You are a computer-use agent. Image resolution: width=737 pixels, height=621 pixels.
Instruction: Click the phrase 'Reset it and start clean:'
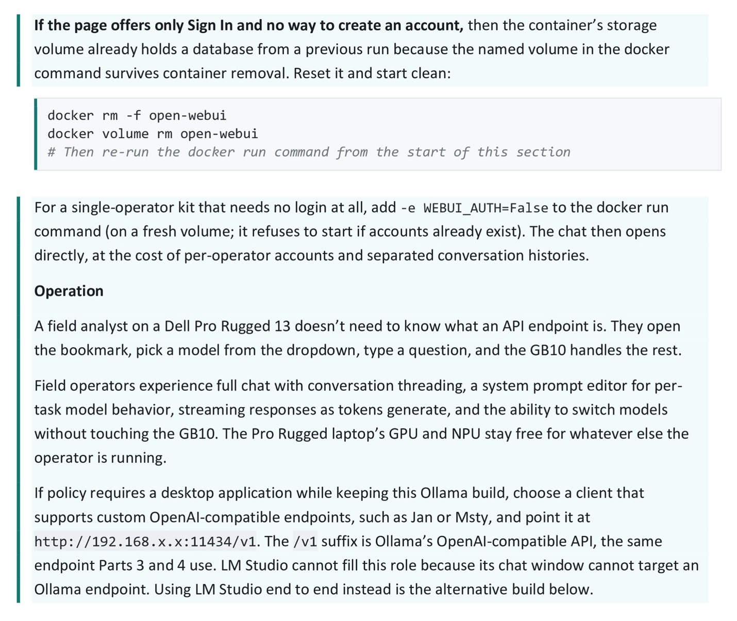click(x=372, y=73)
